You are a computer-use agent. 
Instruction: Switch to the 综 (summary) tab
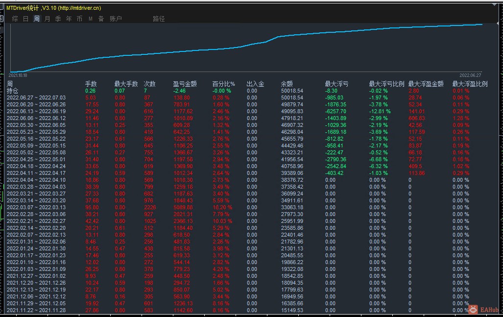pos(15,19)
